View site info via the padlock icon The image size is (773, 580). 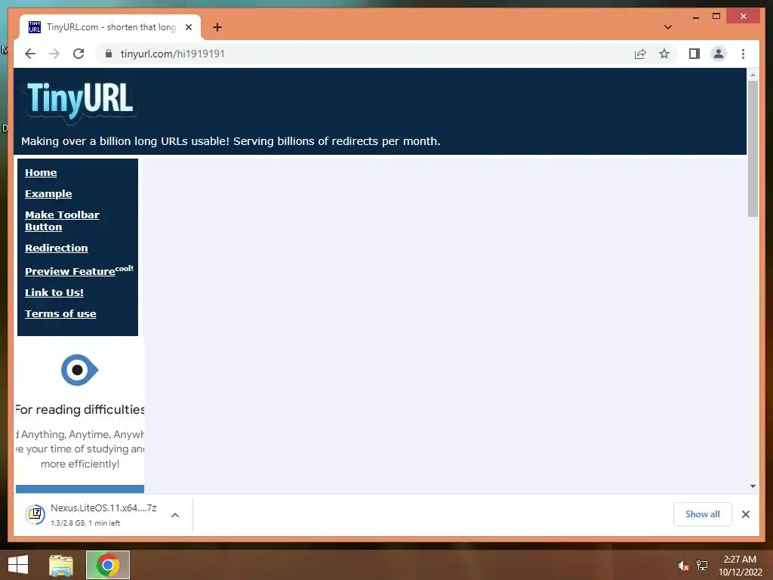click(109, 54)
